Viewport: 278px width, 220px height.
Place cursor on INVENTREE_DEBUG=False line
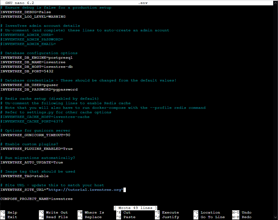[26, 12]
